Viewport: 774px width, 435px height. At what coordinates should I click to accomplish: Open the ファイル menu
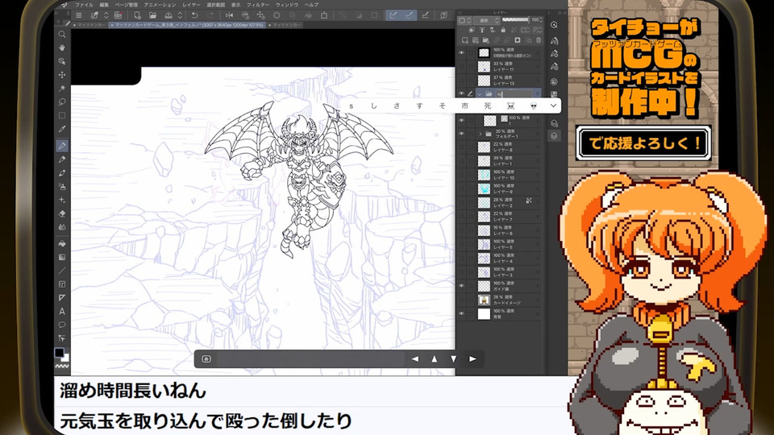point(84,4)
